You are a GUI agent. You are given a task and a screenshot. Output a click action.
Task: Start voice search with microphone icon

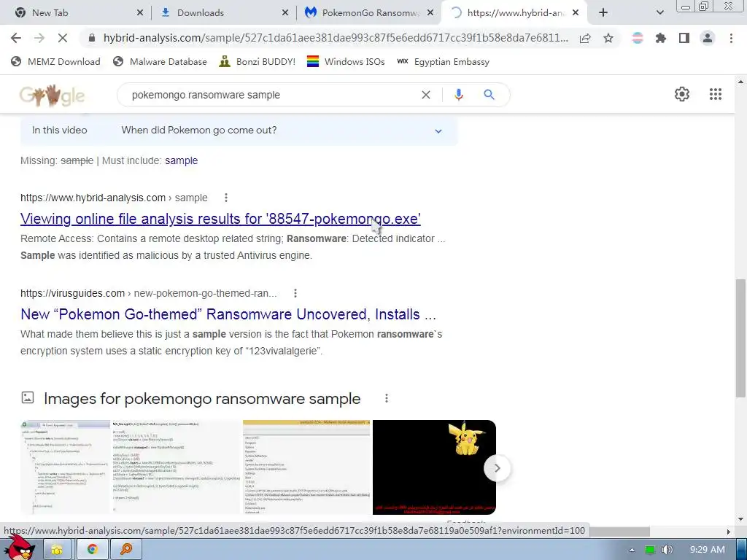pyautogui.click(x=459, y=95)
